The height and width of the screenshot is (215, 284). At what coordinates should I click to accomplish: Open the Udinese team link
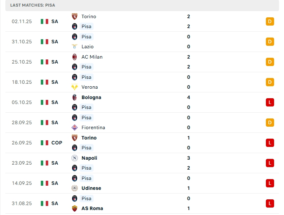[x=91, y=188]
